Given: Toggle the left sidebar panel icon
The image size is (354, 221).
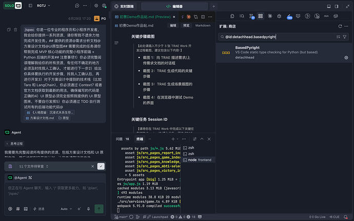Looking at the screenshot, I should 30,6.
